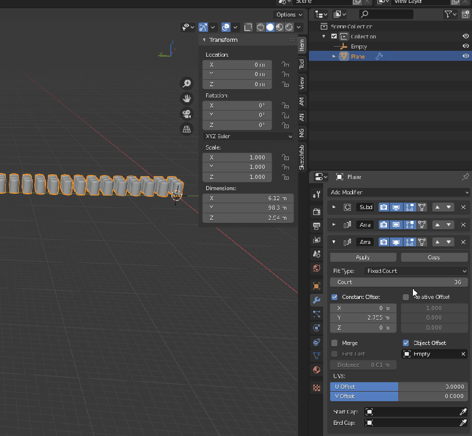Toggle lock on Scale Y

[285, 167]
